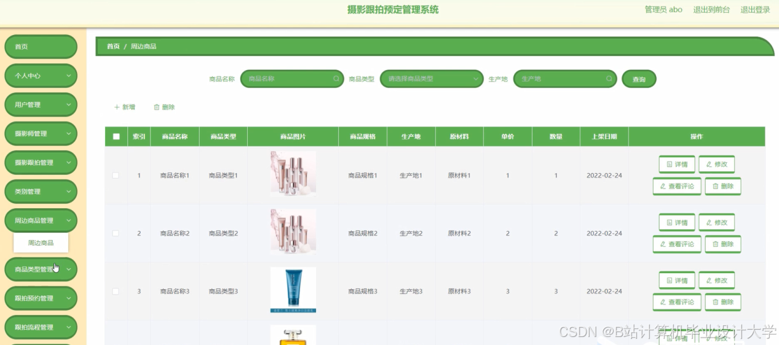Open product image thumbnail of 商品名称1
Screen dimensions: 779x345
pyautogui.click(x=293, y=174)
